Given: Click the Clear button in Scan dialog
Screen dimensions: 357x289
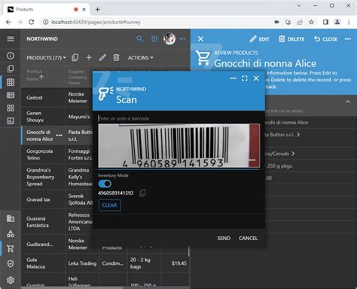Looking at the screenshot, I should 109,205.
